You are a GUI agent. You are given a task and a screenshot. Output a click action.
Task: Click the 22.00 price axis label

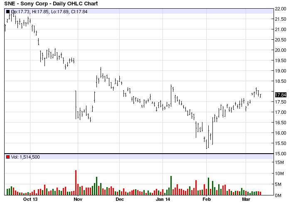click(x=281, y=9)
